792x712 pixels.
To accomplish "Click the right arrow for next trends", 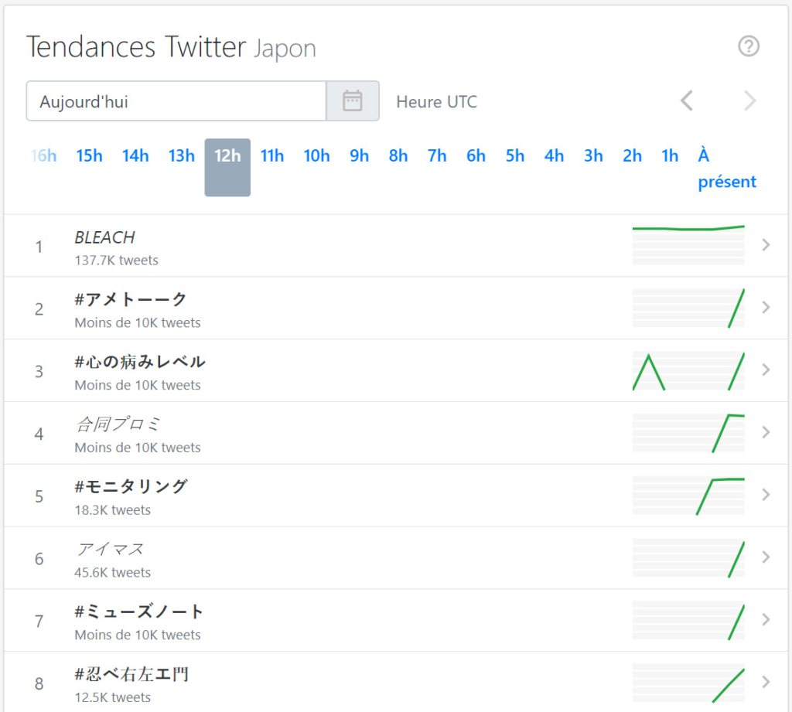I will point(748,100).
